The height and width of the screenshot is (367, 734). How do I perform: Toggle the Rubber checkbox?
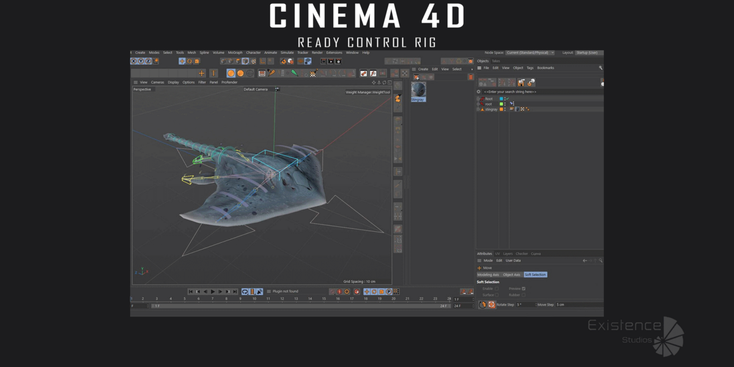[524, 295]
